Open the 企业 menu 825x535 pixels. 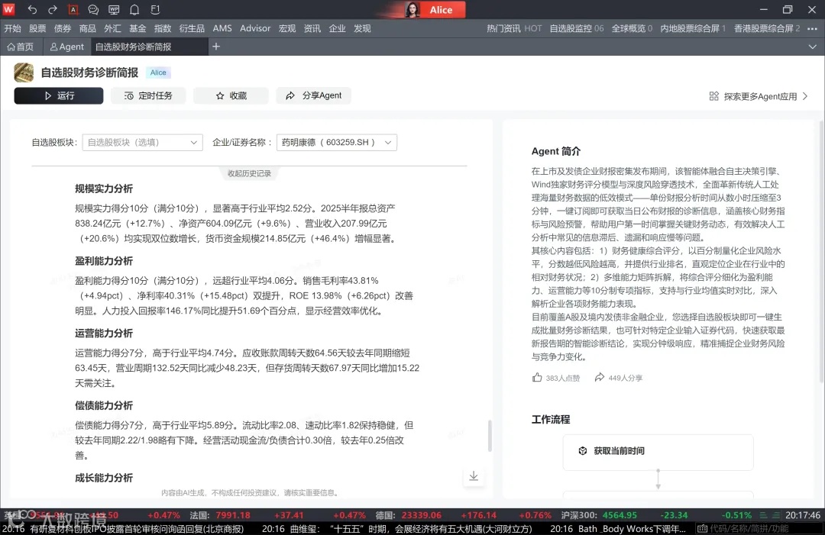[x=338, y=28]
